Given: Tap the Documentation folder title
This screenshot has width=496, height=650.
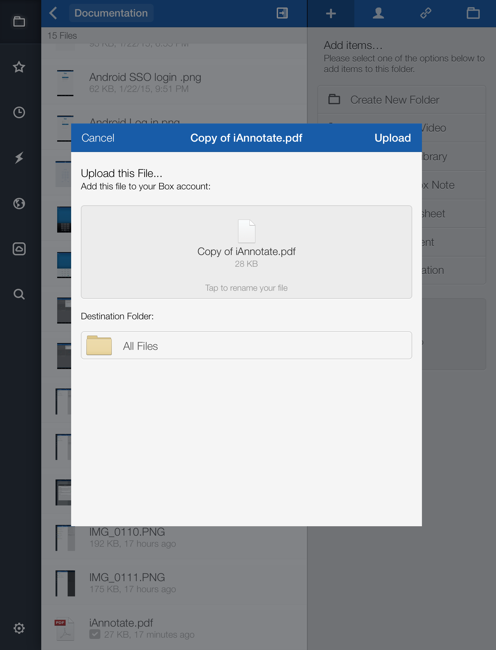Looking at the screenshot, I should pyautogui.click(x=111, y=13).
